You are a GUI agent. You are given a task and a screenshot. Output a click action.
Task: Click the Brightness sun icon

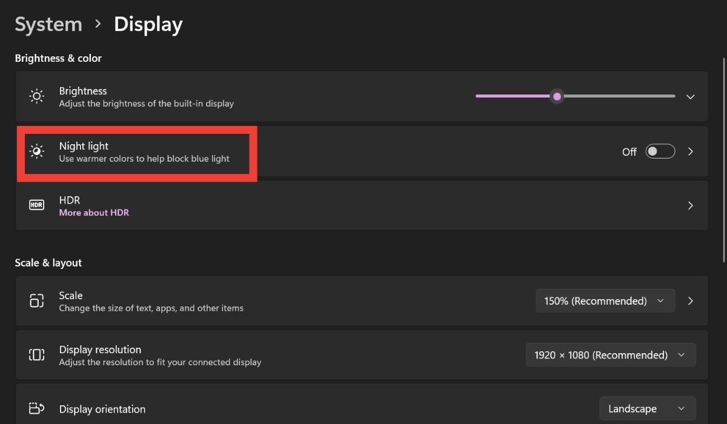point(36,96)
